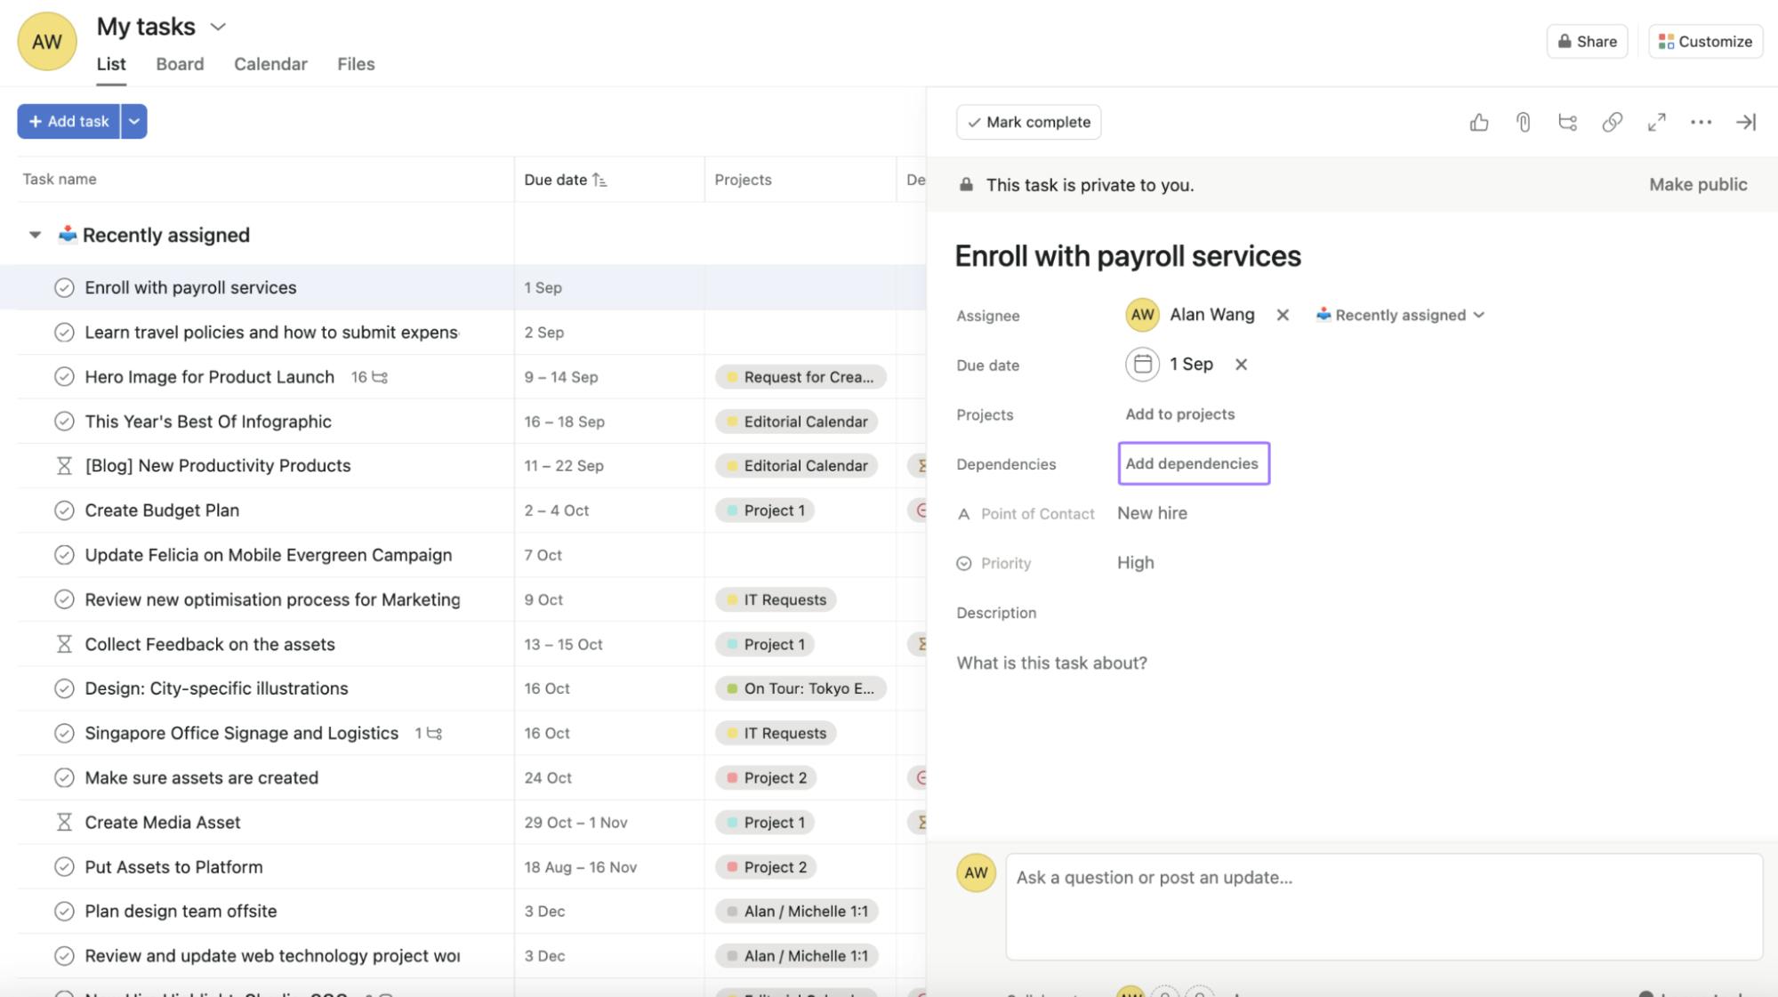Like the task with the thumbs up icon
This screenshot has height=997, width=1778.
point(1478,122)
